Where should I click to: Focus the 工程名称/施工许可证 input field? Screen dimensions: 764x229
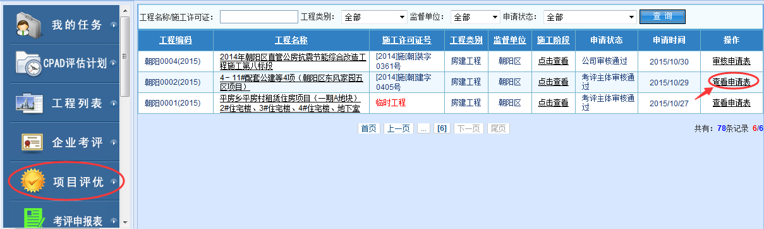pos(259,16)
